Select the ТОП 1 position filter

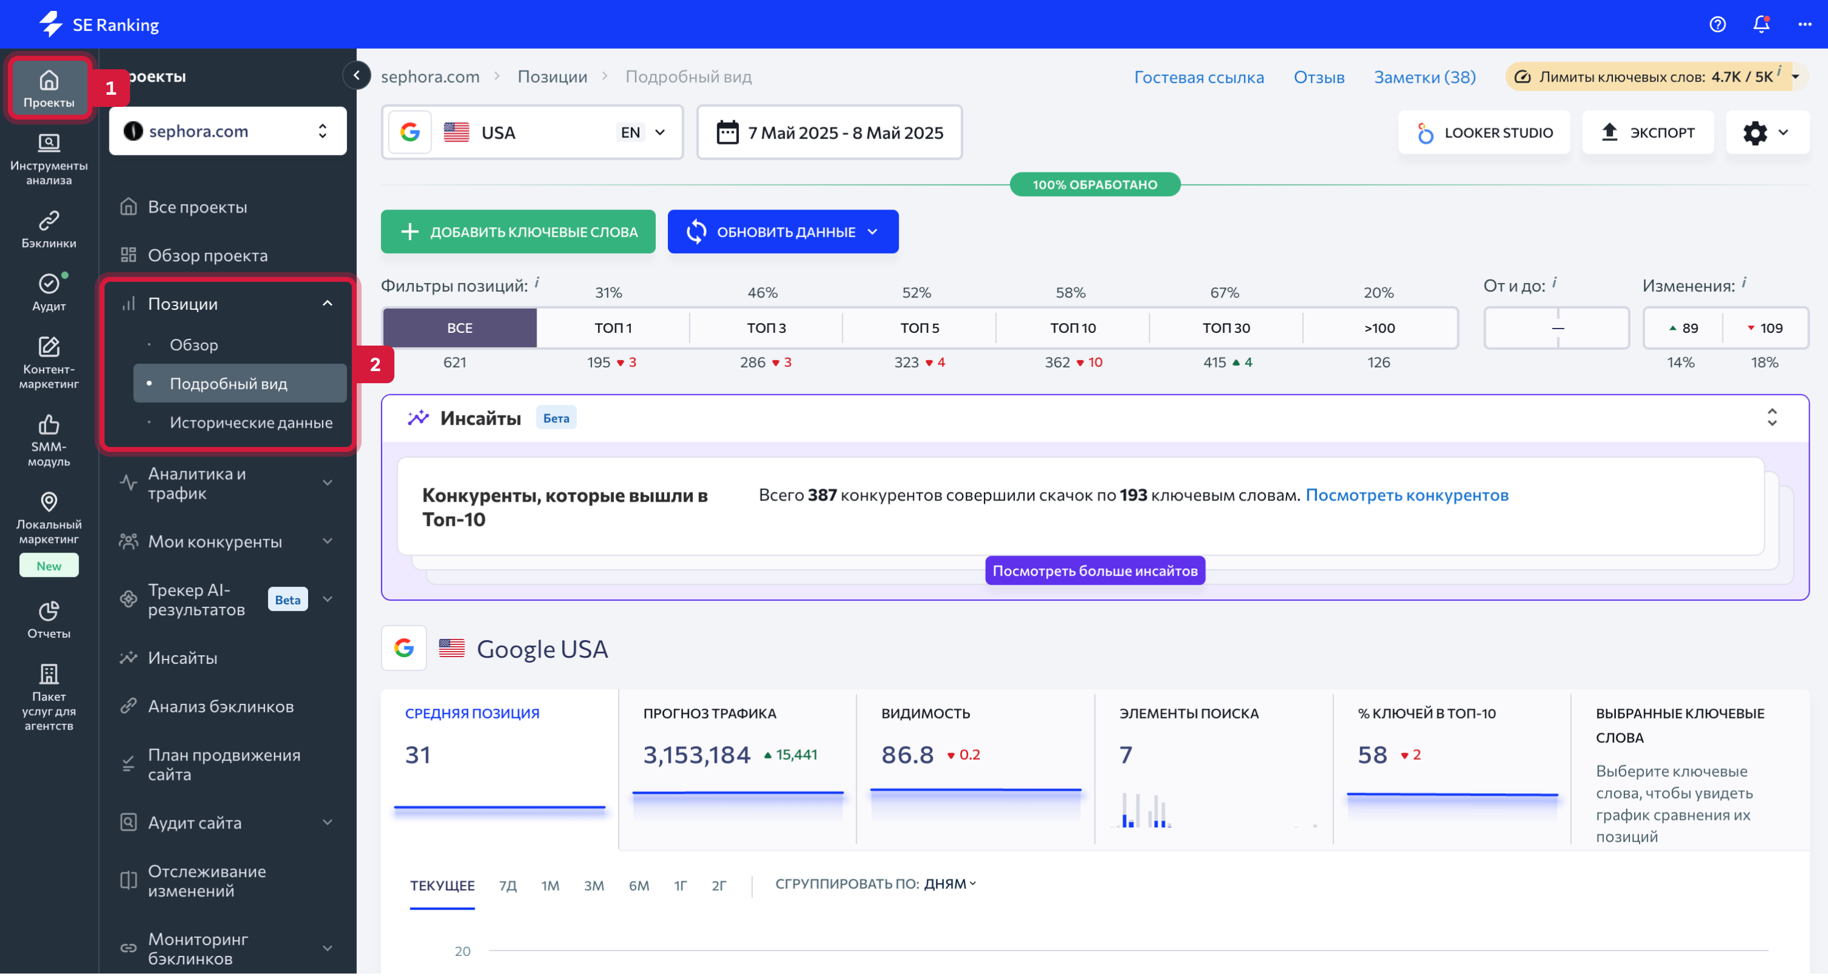click(613, 329)
